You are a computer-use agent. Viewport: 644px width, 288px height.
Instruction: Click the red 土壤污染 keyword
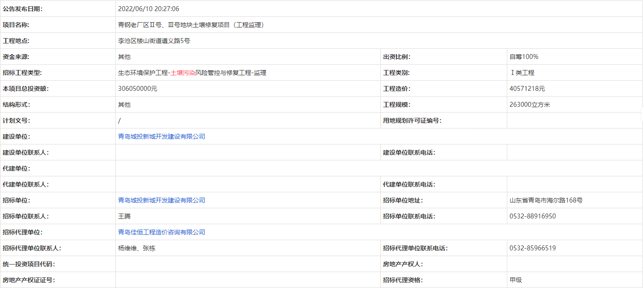tap(183, 73)
